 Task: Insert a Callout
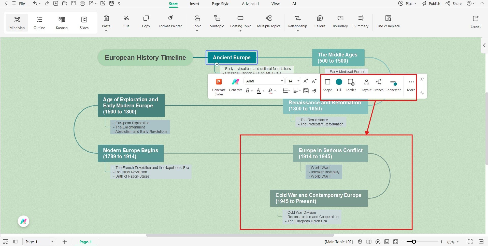click(320, 21)
